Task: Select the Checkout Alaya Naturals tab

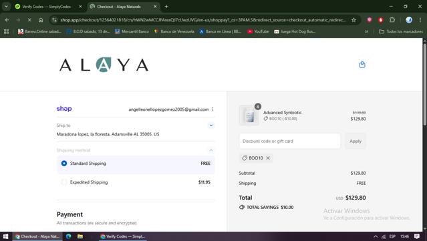Action: click(x=119, y=7)
